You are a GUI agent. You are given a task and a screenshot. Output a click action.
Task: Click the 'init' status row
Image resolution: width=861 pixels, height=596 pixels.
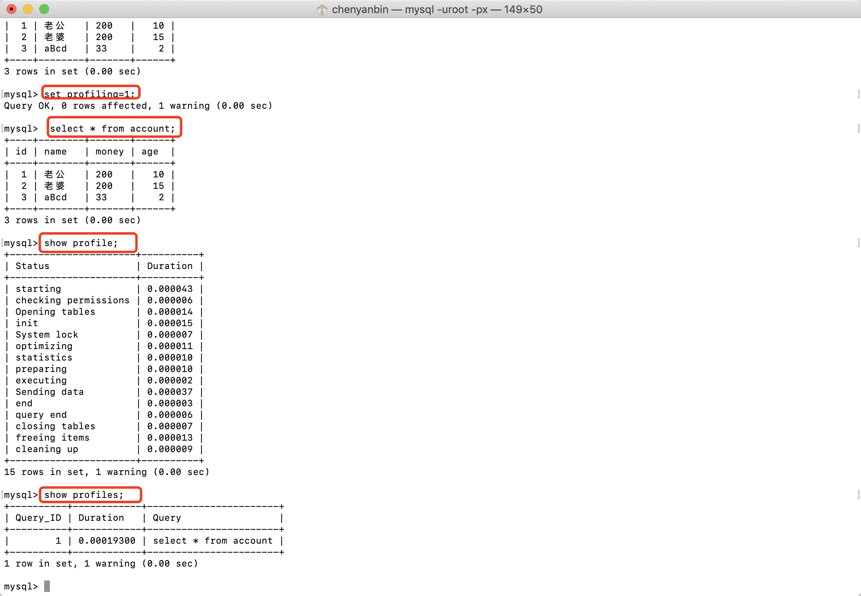[104, 323]
